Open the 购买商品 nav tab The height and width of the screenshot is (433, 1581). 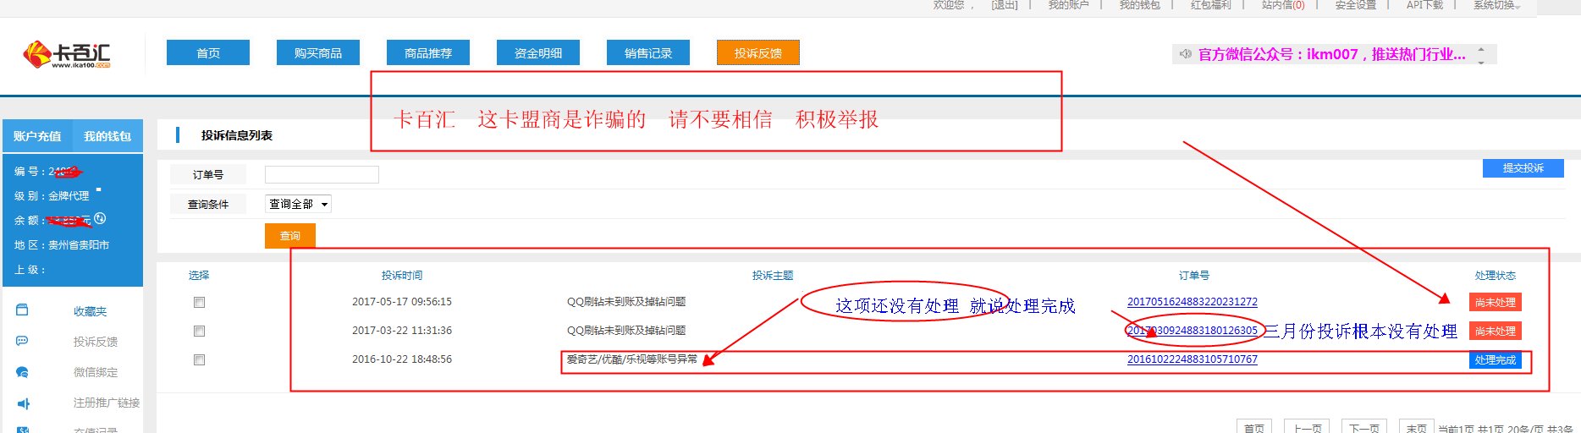(x=318, y=53)
